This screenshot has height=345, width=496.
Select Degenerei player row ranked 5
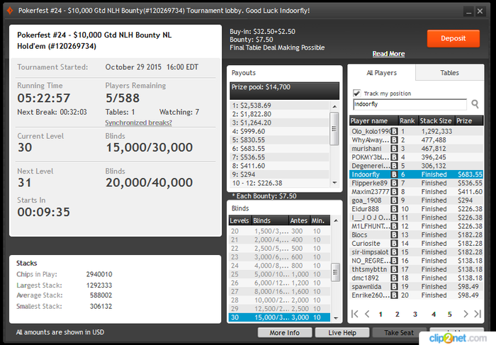[417, 166]
